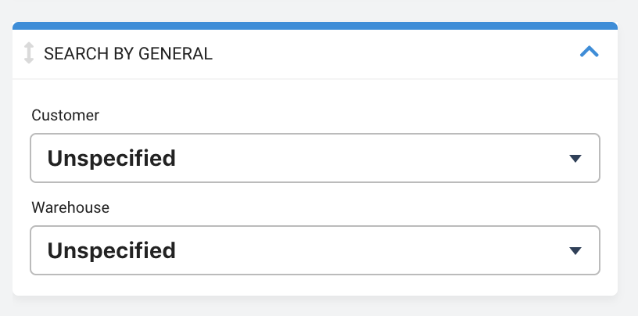Focus the Customer combo box

click(315, 158)
